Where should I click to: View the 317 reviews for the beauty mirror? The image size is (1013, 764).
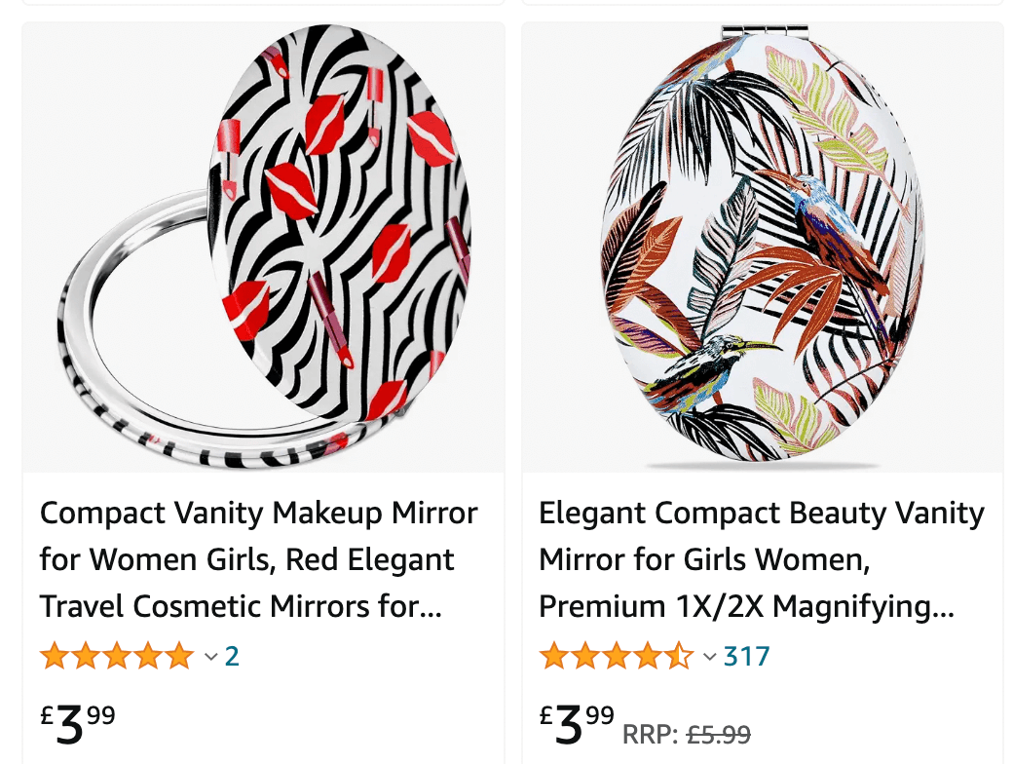click(x=746, y=657)
